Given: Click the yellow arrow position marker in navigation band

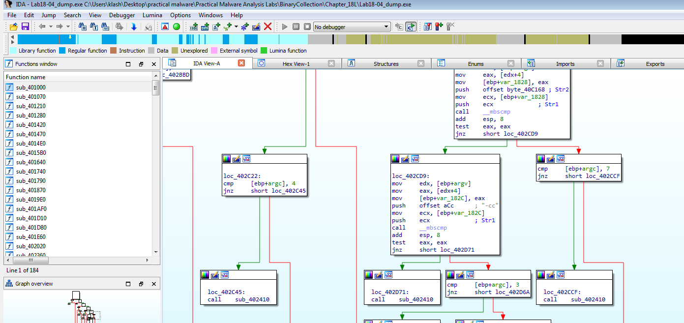Looking at the screenshot, I should pyautogui.click(x=70, y=37).
